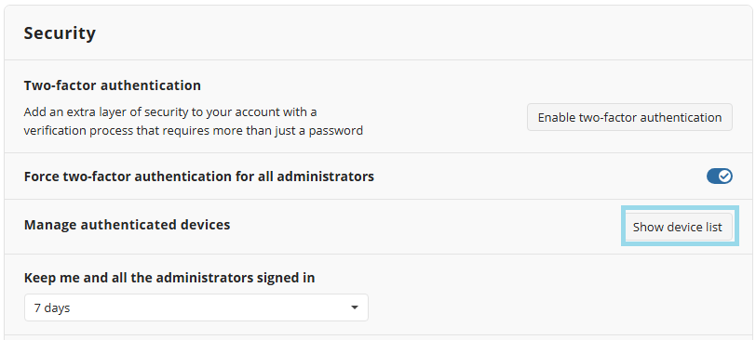Click the Two-factor authentication subheading
The width and height of the screenshot is (756, 340).
(x=113, y=85)
